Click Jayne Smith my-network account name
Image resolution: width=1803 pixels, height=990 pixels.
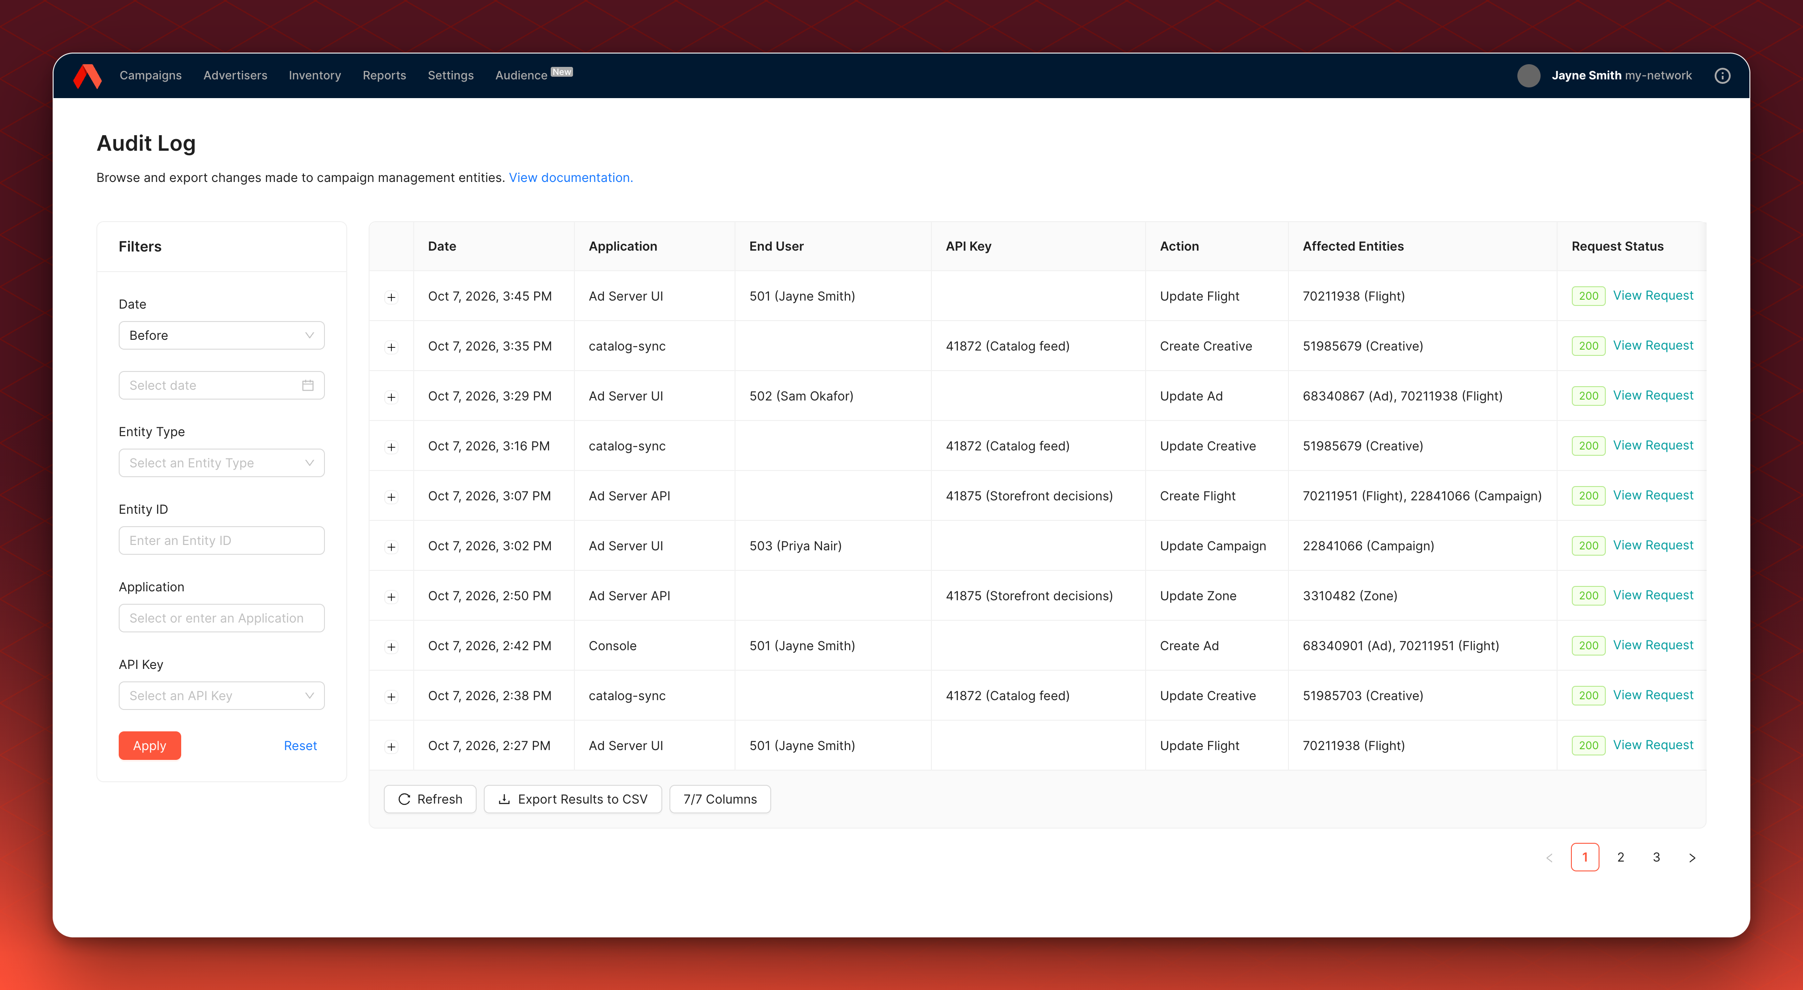(1622, 75)
